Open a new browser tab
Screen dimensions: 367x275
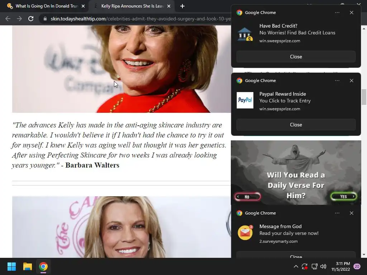[x=182, y=6]
